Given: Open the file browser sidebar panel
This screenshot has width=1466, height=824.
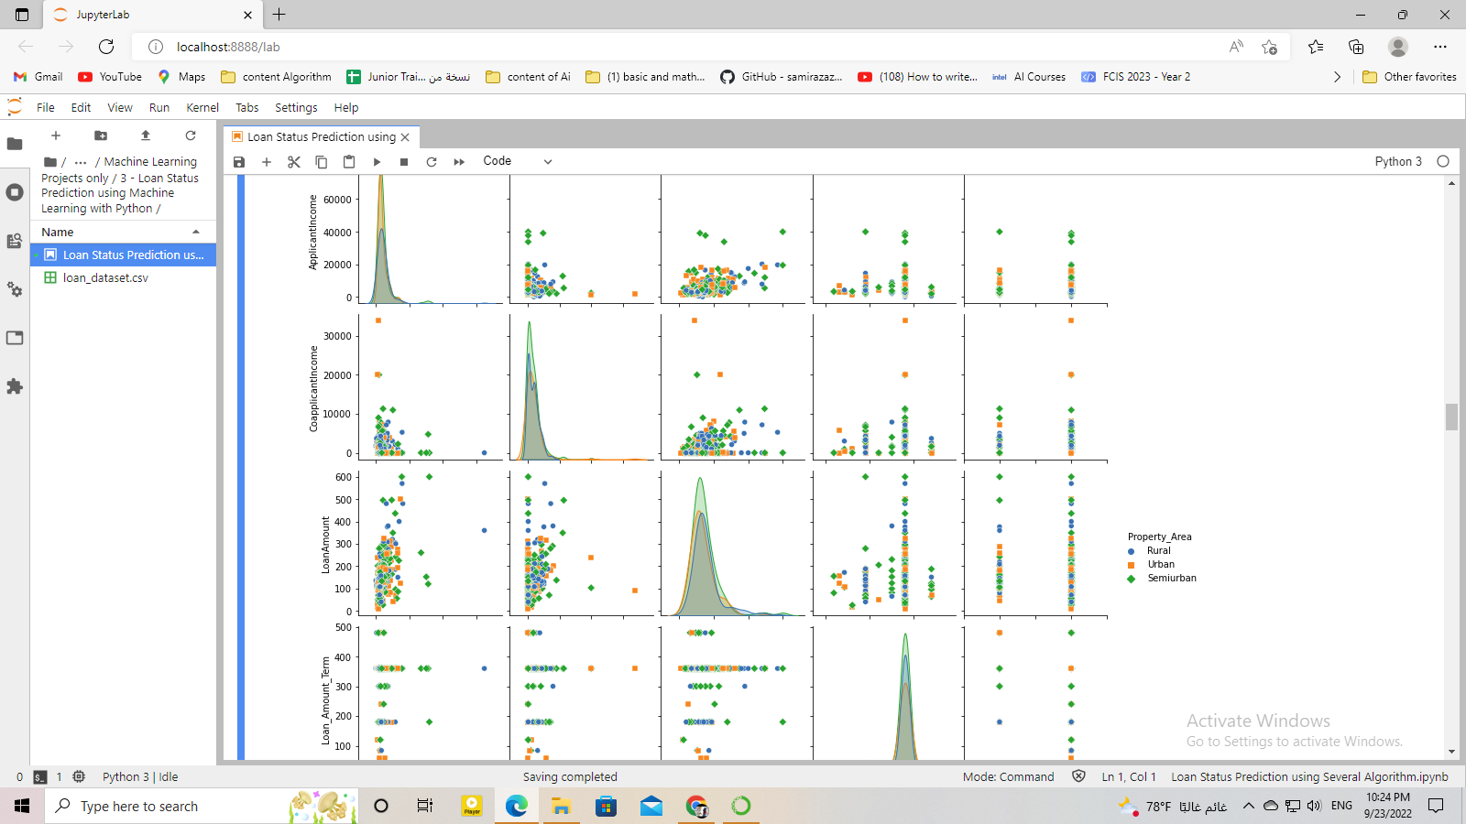Looking at the screenshot, I should click(x=14, y=142).
